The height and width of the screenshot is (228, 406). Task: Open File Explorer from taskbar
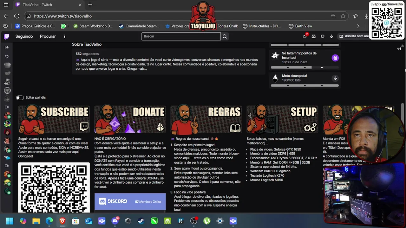(36, 221)
